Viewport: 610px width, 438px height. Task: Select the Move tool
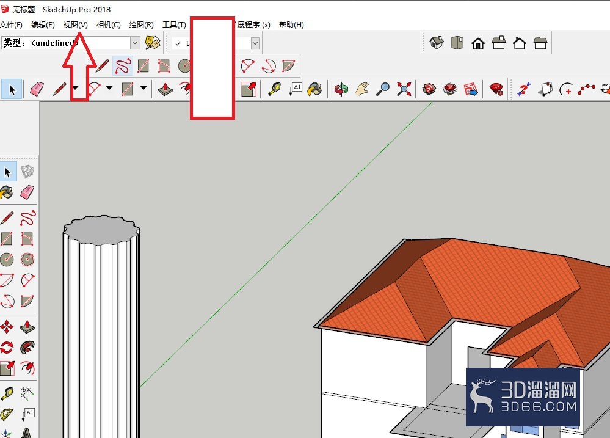7,327
